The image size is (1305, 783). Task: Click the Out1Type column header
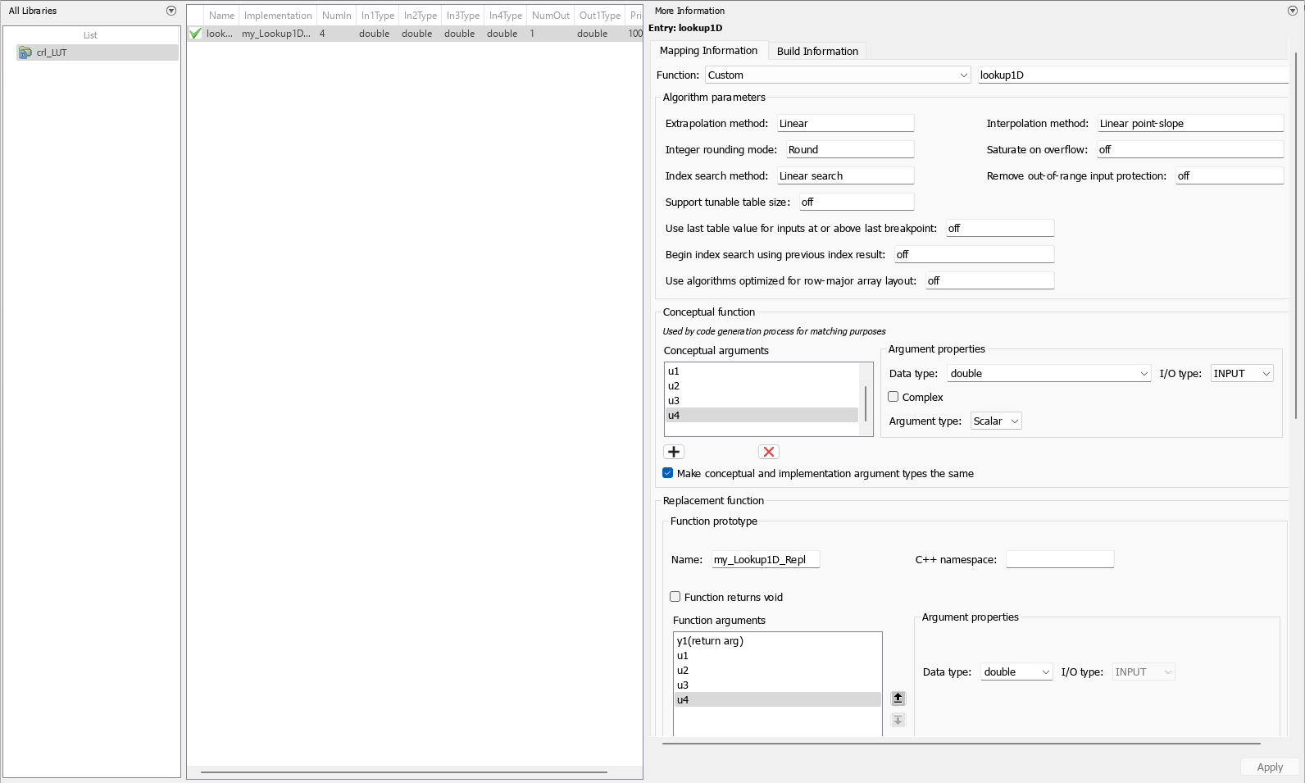pyautogui.click(x=600, y=16)
